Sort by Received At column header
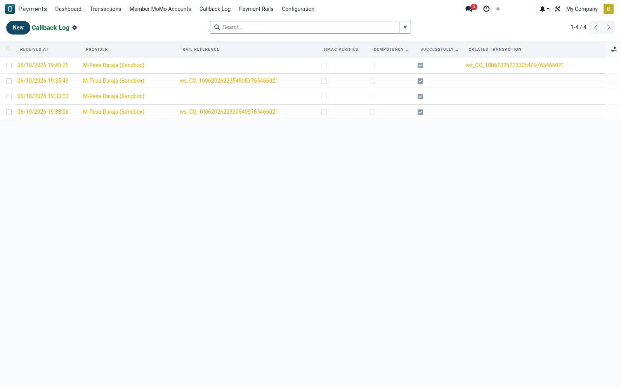This screenshot has height=388, width=621. pos(34,49)
